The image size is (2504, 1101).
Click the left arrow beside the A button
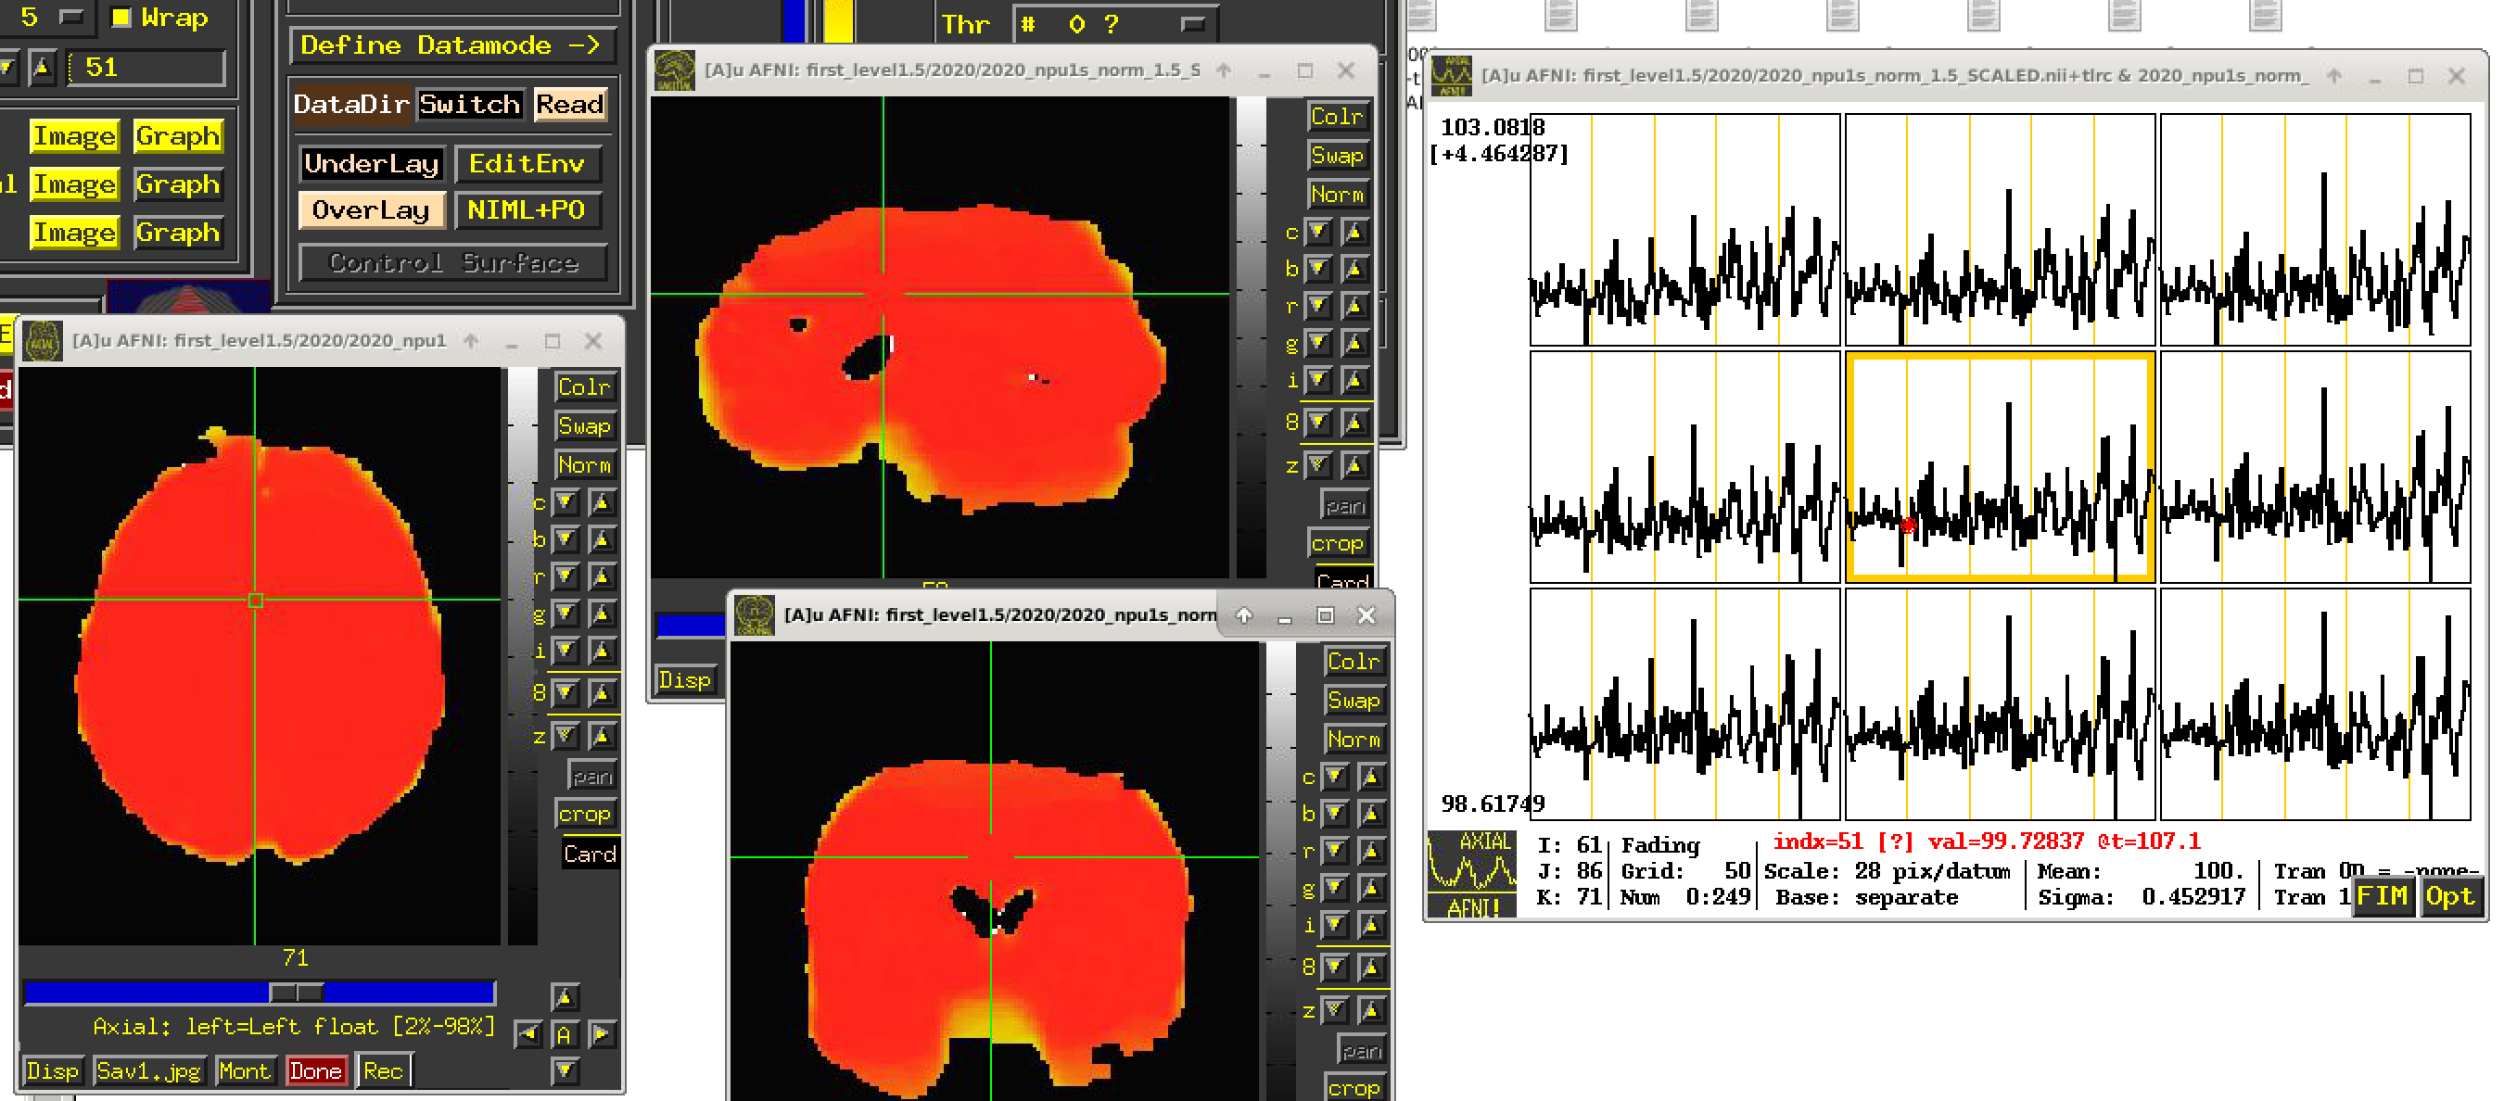point(527,1034)
